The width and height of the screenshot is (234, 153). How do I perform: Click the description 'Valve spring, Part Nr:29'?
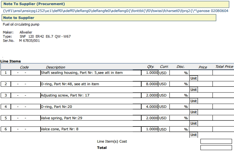click(91, 118)
